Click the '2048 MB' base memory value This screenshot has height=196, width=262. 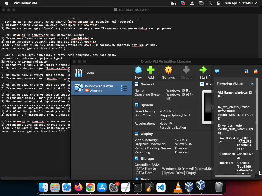166,111
